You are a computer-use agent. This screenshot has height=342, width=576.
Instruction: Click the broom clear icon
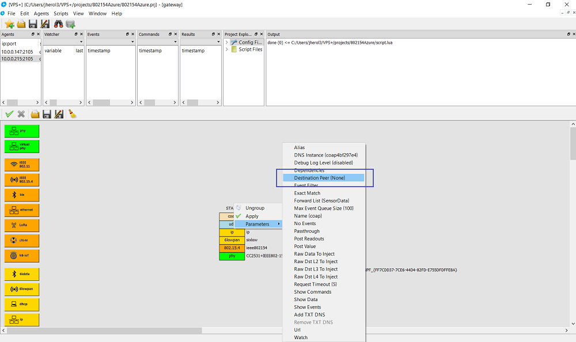[73, 114]
